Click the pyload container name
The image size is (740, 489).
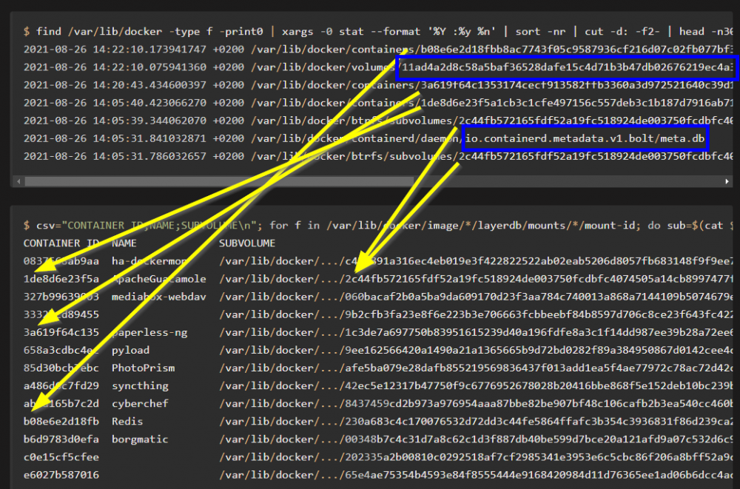coord(131,350)
